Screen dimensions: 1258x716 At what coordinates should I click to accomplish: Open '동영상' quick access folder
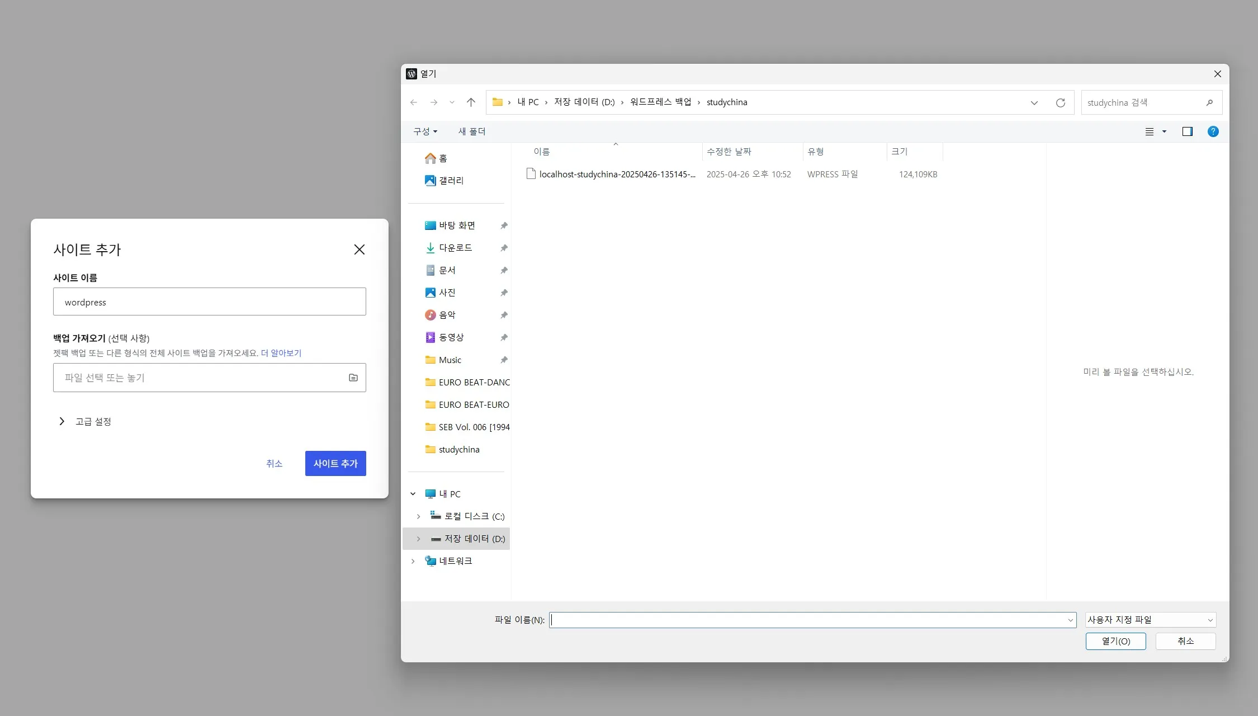(x=445, y=337)
